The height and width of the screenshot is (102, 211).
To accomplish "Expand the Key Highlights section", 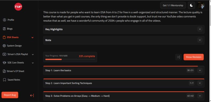I will (x=200, y=29).
